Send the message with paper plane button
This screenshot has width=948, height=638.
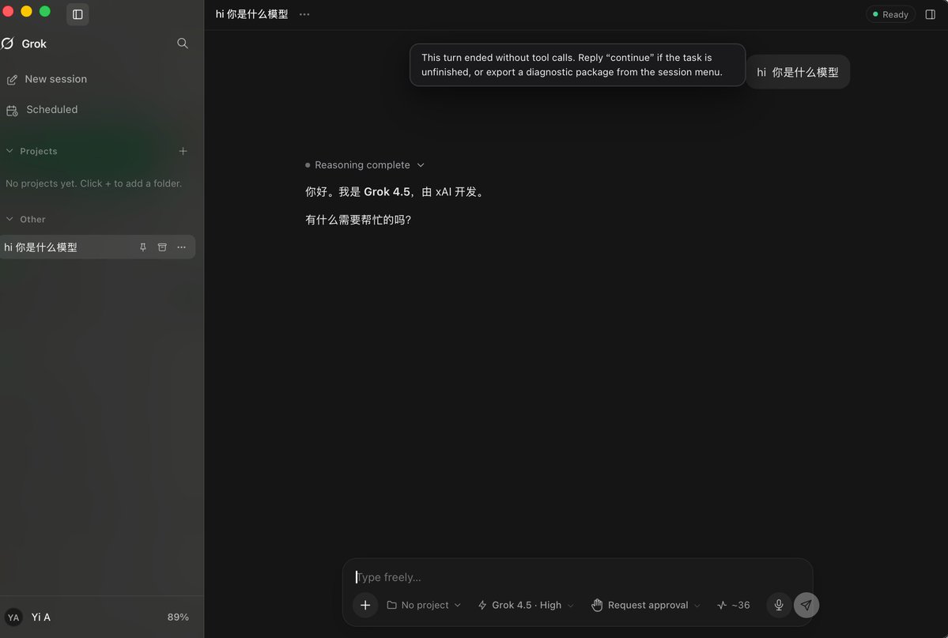806,605
